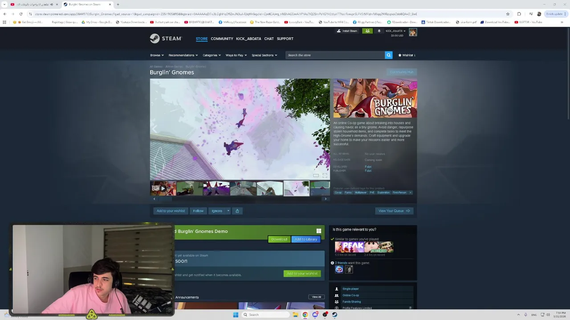Click the Co-op tag
The width and height of the screenshot is (570, 320).
pyautogui.click(x=338, y=192)
